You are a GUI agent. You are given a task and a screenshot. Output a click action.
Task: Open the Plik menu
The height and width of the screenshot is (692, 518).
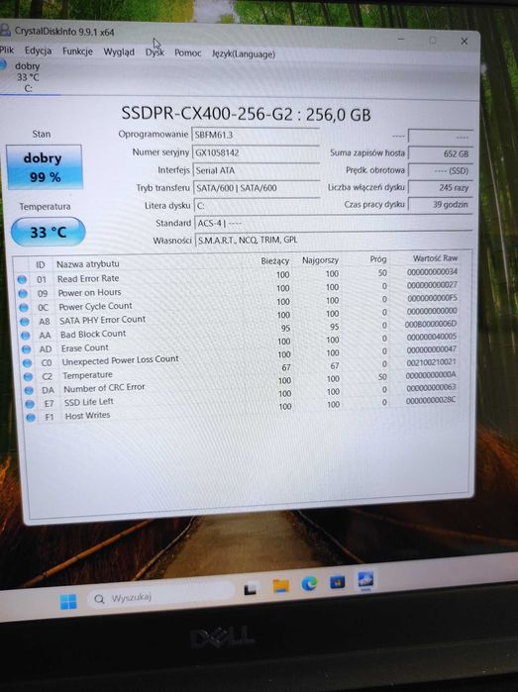pos(7,49)
